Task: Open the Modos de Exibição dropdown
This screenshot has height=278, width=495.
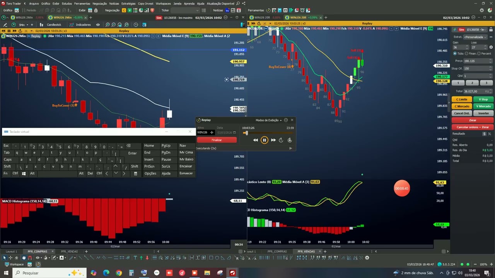Action: click(x=269, y=120)
